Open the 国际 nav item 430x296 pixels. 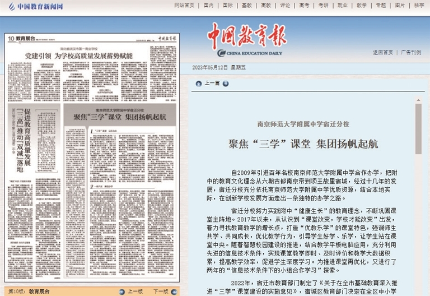[x=228, y=6]
